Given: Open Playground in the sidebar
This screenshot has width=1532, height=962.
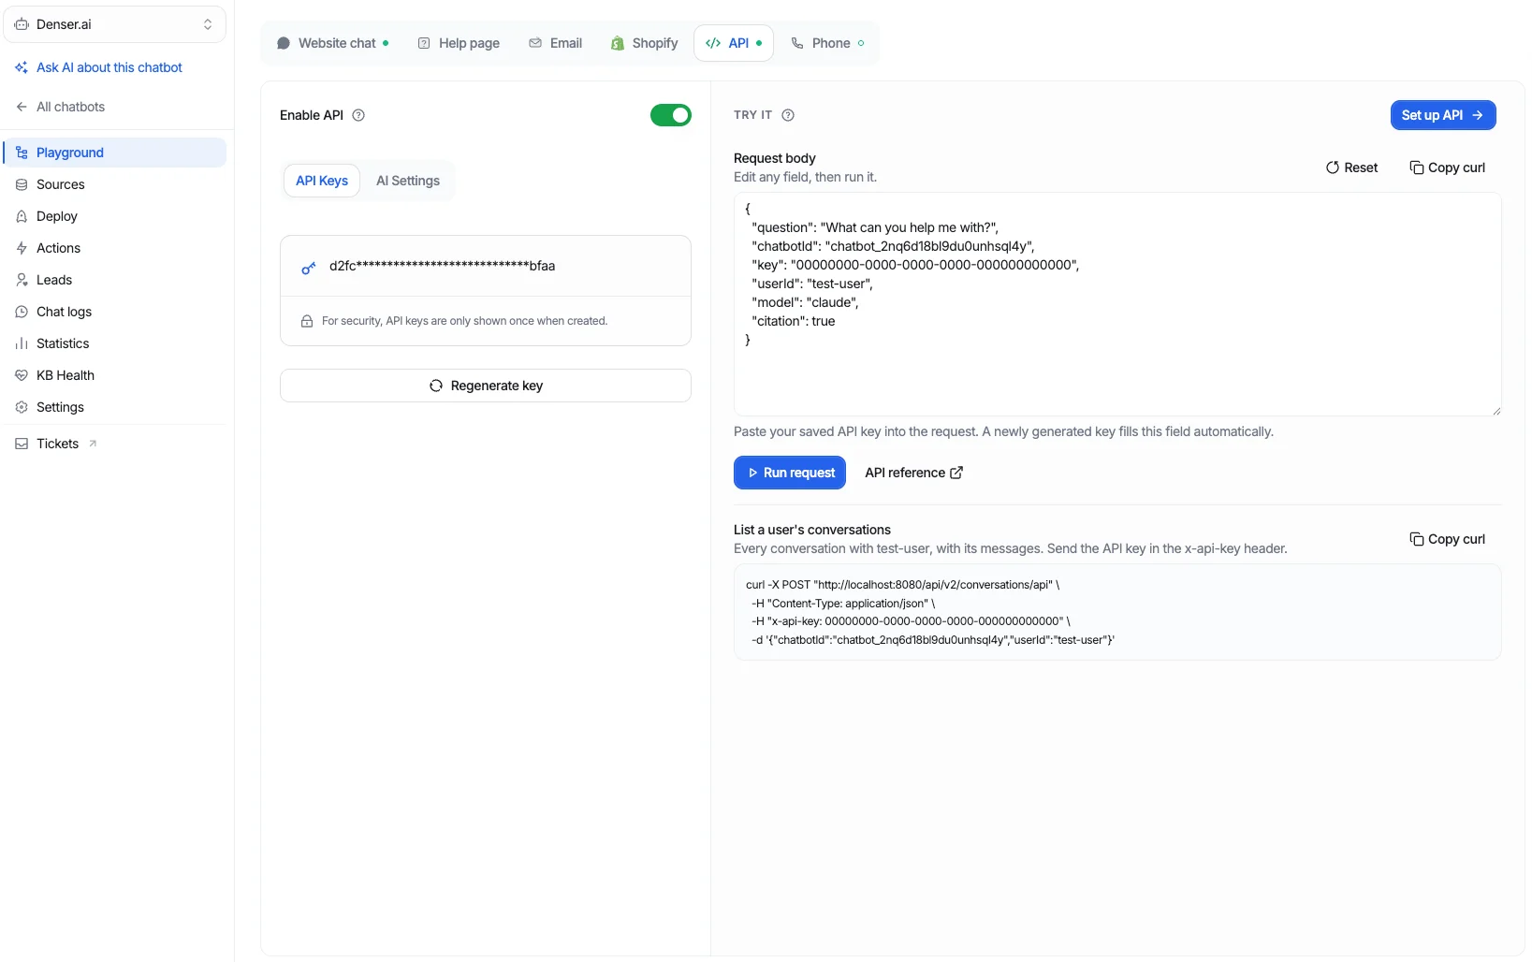Looking at the screenshot, I should pos(114,153).
